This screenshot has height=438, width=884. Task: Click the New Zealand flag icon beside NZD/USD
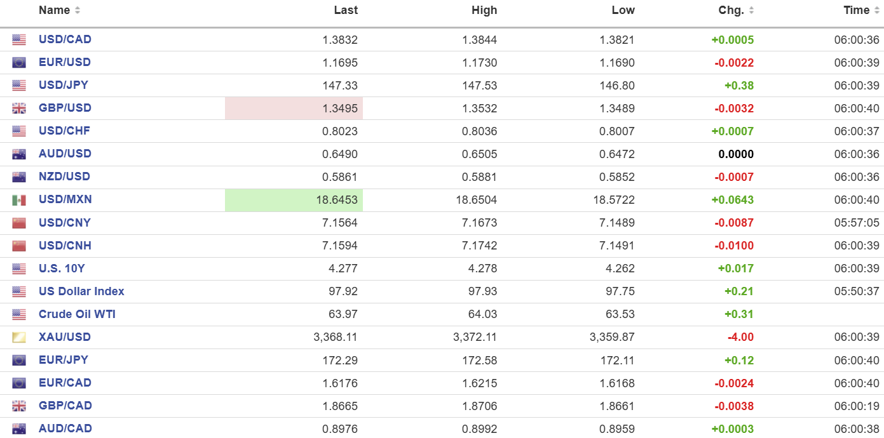click(x=19, y=177)
